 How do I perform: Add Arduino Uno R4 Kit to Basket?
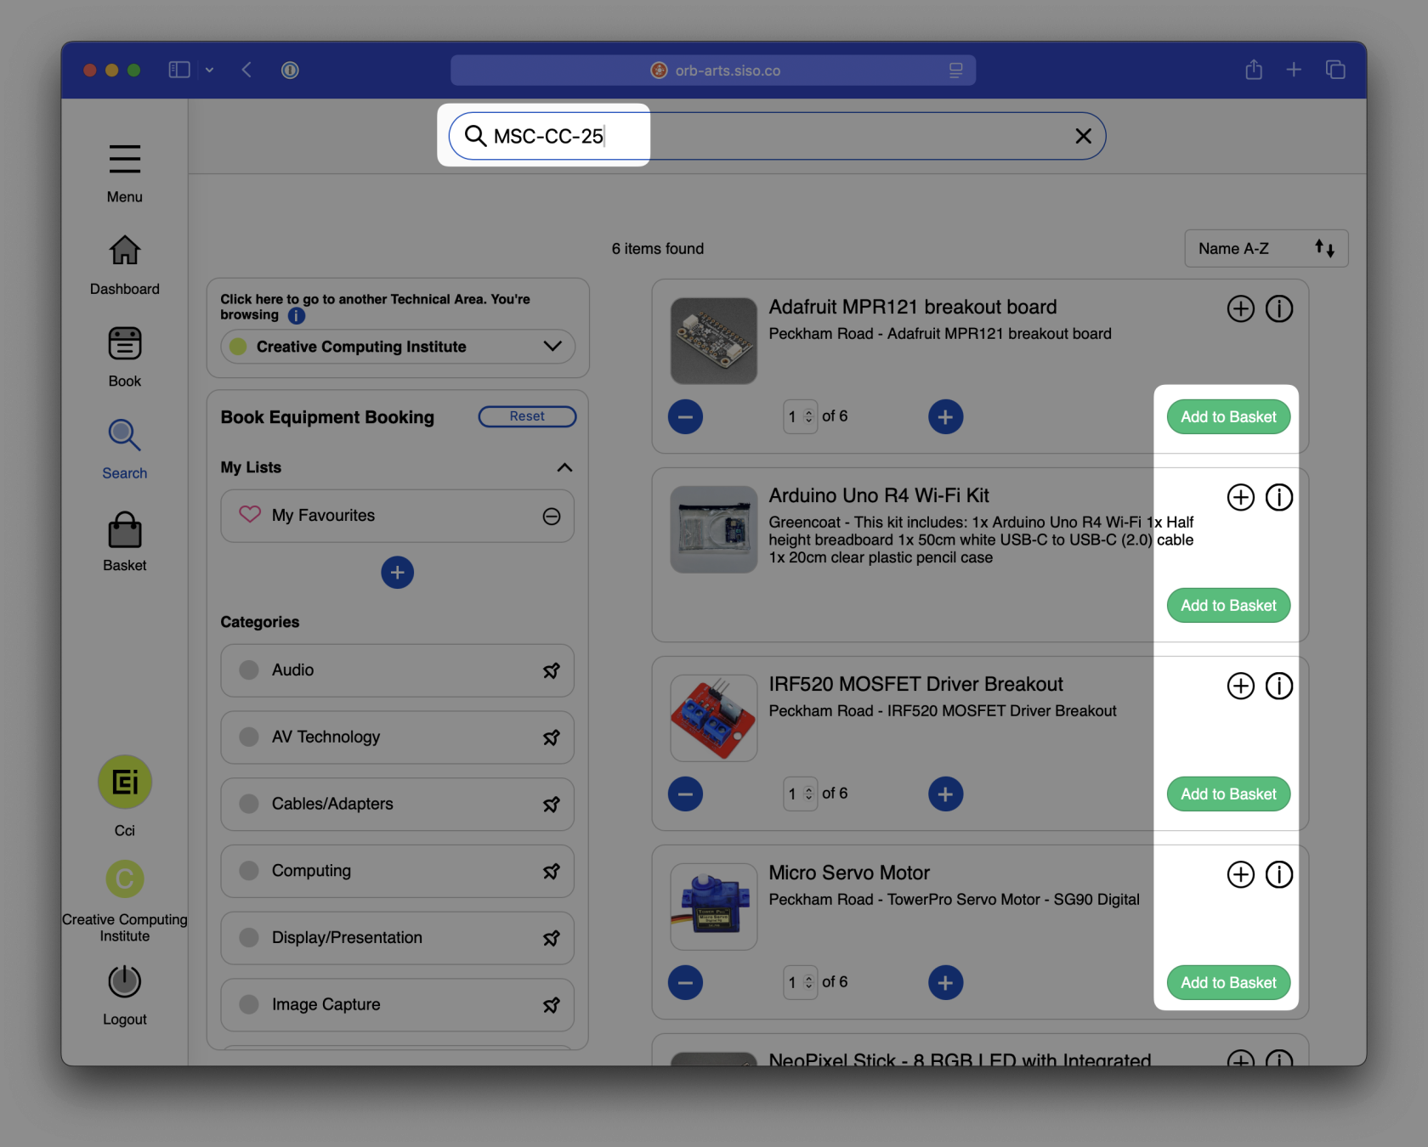[x=1228, y=606]
